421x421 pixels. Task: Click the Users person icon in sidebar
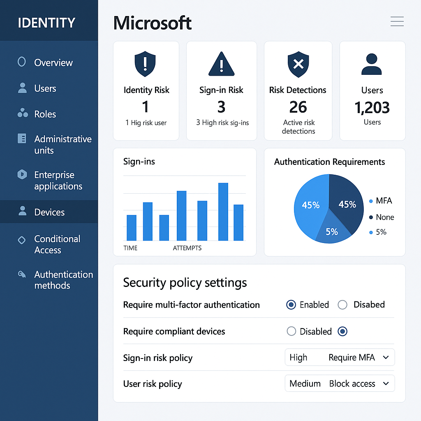pyautogui.click(x=22, y=88)
